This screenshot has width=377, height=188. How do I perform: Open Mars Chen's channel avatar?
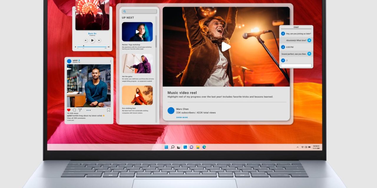171,110
